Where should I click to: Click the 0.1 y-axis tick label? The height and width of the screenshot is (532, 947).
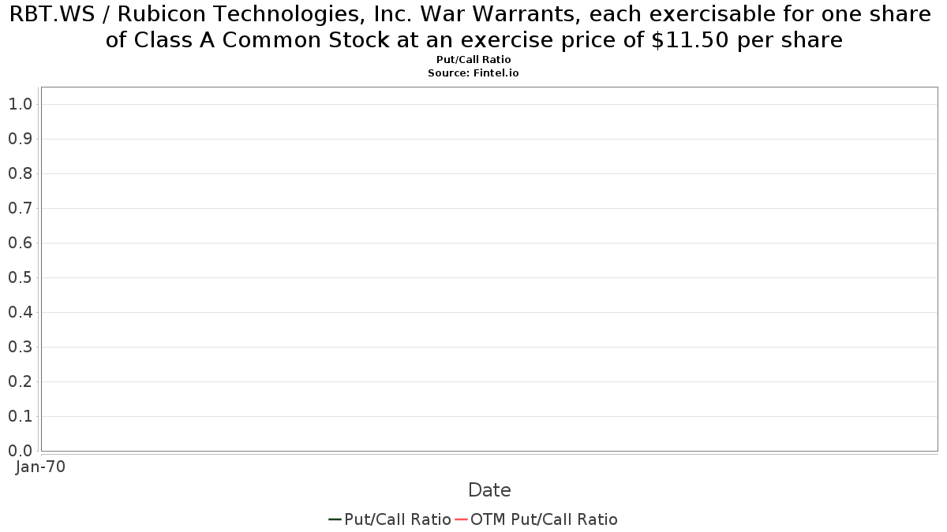(x=20, y=416)
